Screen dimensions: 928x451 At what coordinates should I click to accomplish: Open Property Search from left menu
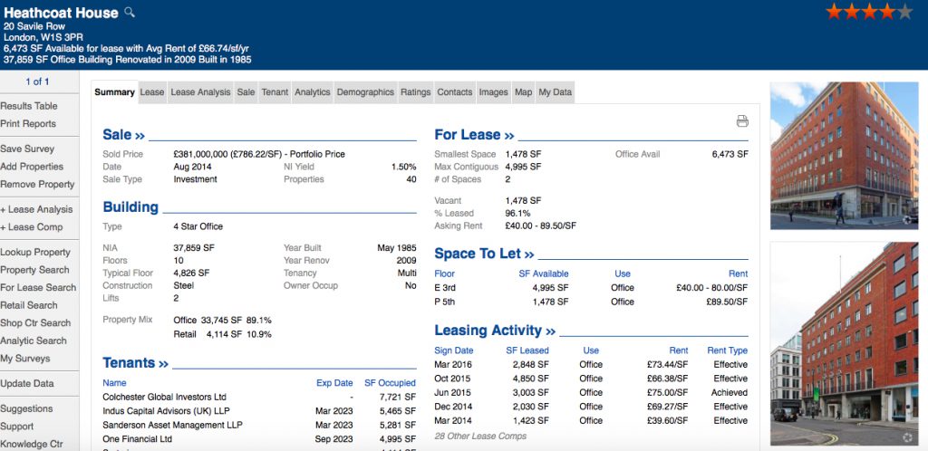click(34, 270)
